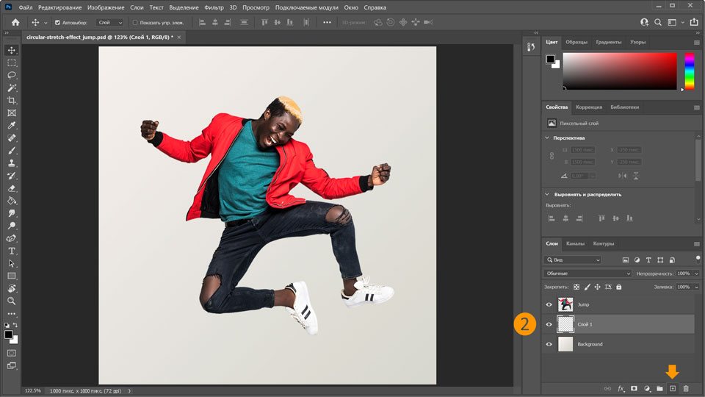Select the Lasso tool

[x=12, y=75]
